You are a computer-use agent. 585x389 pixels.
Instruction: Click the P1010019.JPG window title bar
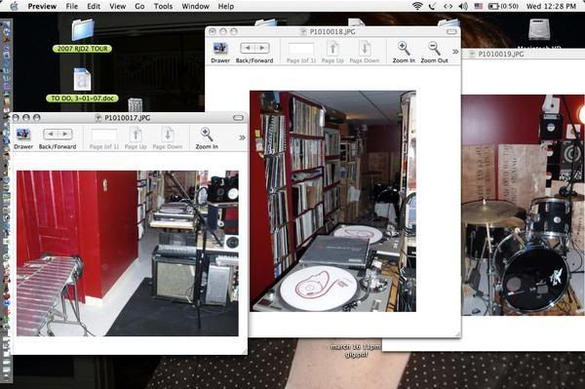pyautogui.click(x=523, y=54)
